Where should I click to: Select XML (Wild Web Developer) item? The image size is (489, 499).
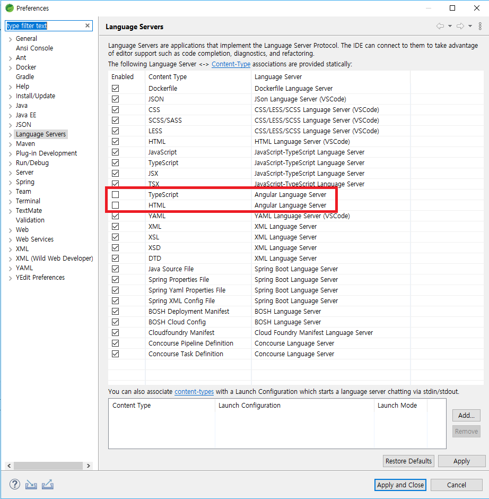point(55,258)
